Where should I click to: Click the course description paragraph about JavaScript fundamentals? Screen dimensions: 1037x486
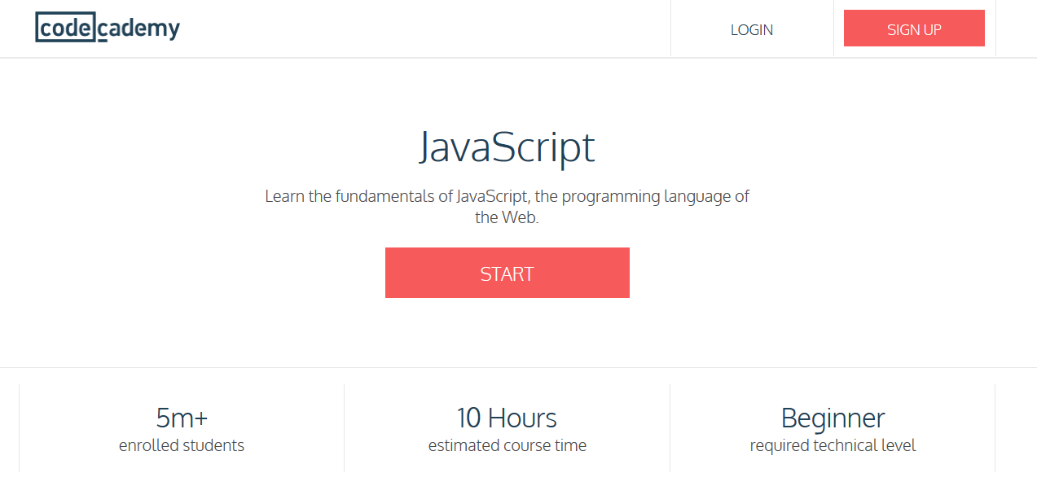(508, 207)
